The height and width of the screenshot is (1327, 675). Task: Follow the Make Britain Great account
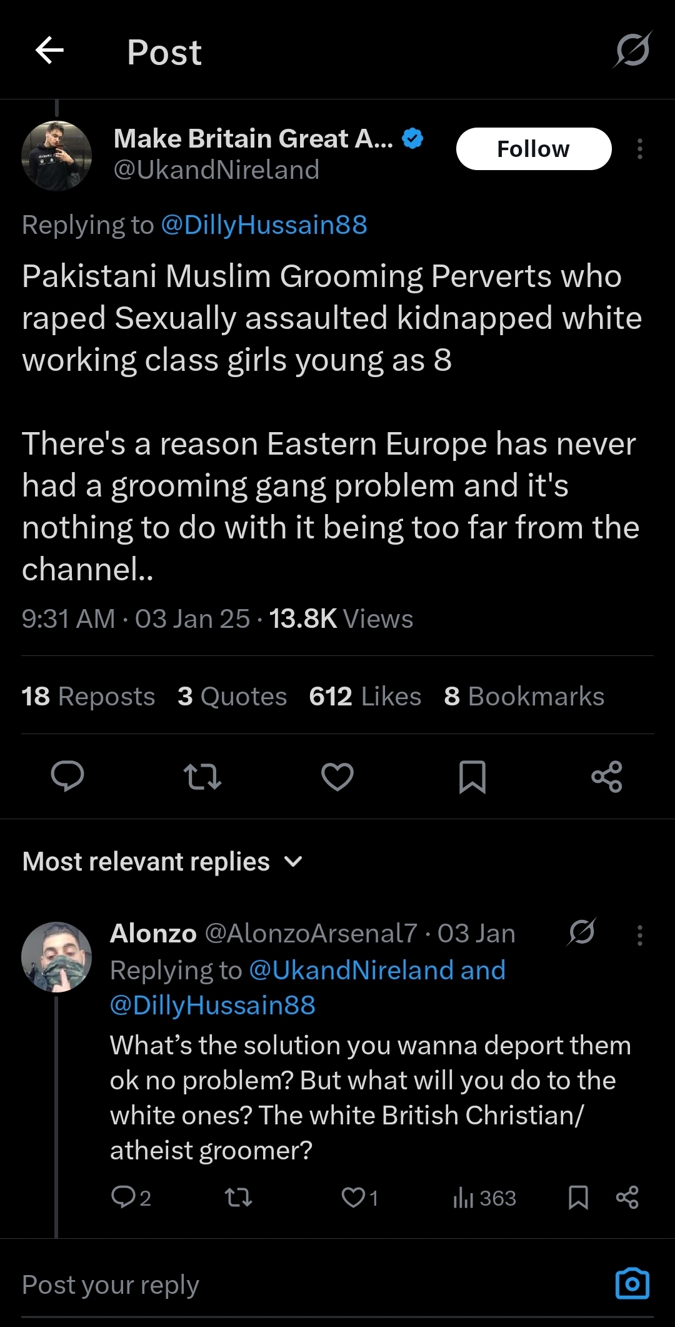tap(533, 149)
